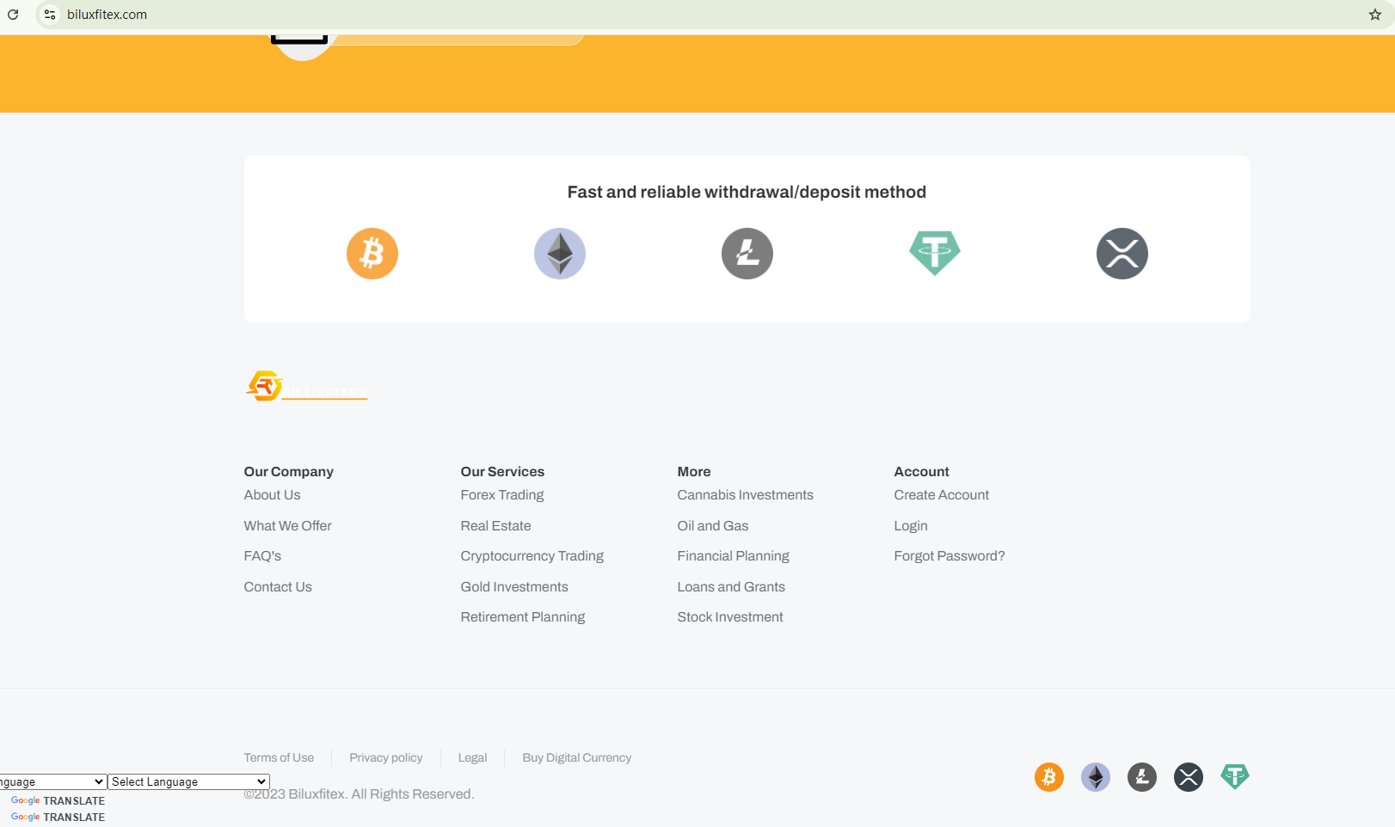Screen dimensions: 1395x827
Task: Open Retirement Planning link
Action: 523,617
